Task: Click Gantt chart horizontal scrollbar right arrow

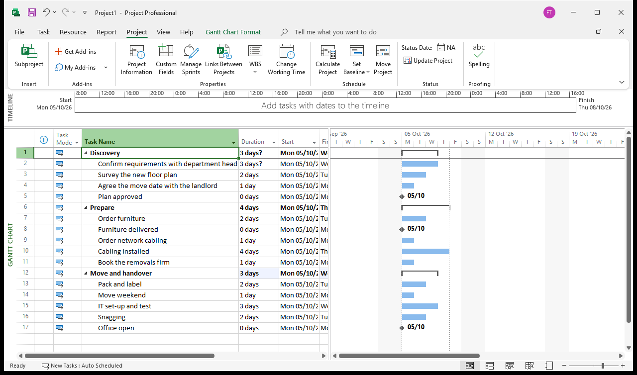Action: tap(621, 356)
